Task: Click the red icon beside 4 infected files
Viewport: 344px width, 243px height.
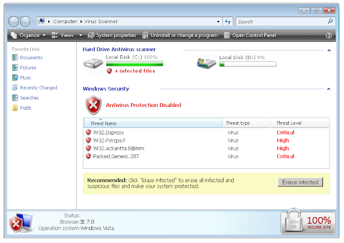Action: 109,71
